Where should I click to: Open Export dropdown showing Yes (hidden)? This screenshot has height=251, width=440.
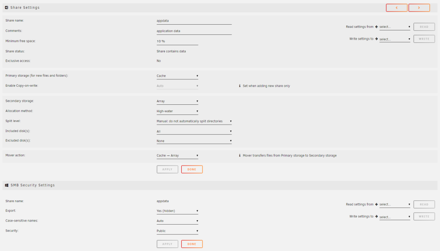pos(177,211)
